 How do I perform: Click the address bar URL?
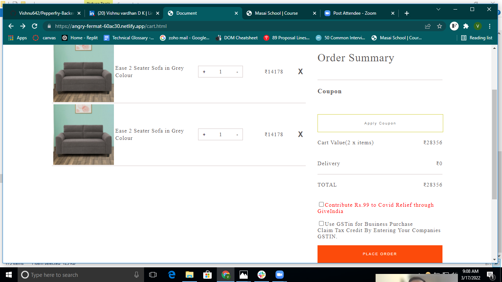point(111,26)
